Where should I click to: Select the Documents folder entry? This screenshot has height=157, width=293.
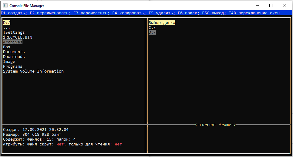(14, 52)
